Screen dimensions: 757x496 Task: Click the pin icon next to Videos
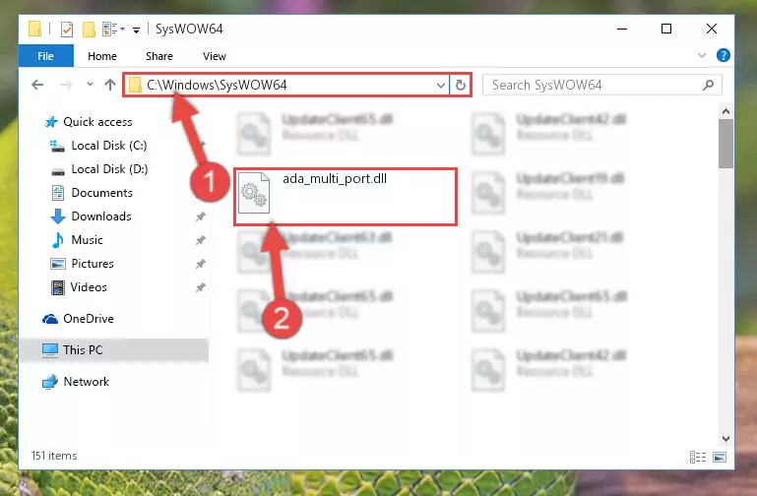point(201,287)
